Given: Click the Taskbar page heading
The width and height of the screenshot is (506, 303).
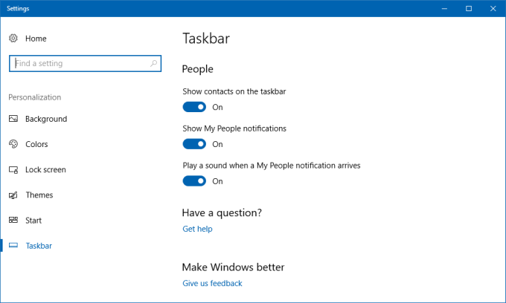Looking at the screenshot, I should [206, 39].
